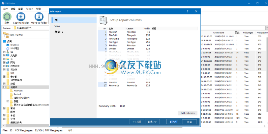Click the Address path input field

[31, 28]
